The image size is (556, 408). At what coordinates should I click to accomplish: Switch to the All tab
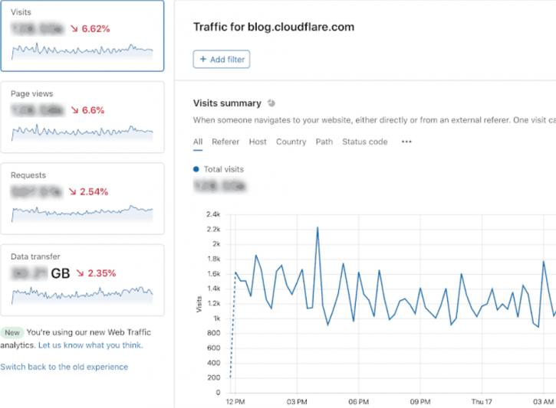198,142
